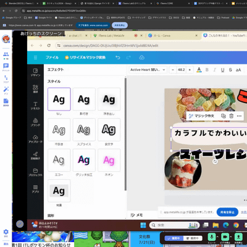247x247 pixels.
Task: Open the Canva Elements panel icon
Action: [x=35, y=89]
